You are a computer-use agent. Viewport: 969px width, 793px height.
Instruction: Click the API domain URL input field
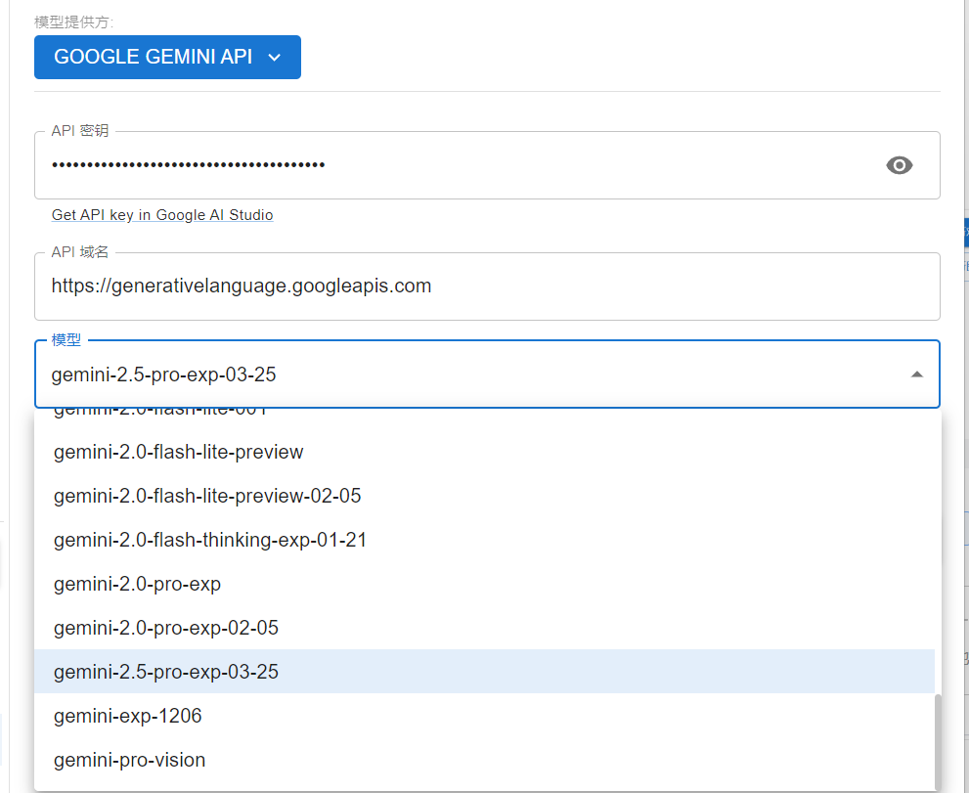pos(487,286)
